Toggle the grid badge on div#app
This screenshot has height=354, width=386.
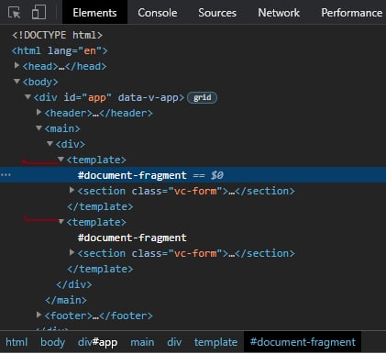click(202, 97)
